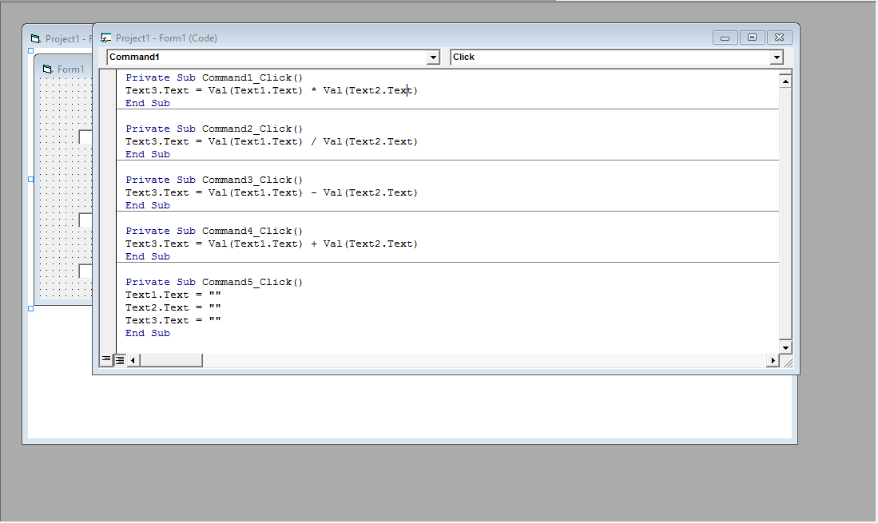Click the Project1 form designer window icon
Screen dimensions: 878x523
[36, 38]
